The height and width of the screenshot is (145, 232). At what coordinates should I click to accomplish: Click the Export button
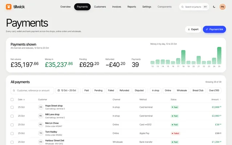(193, 29)
